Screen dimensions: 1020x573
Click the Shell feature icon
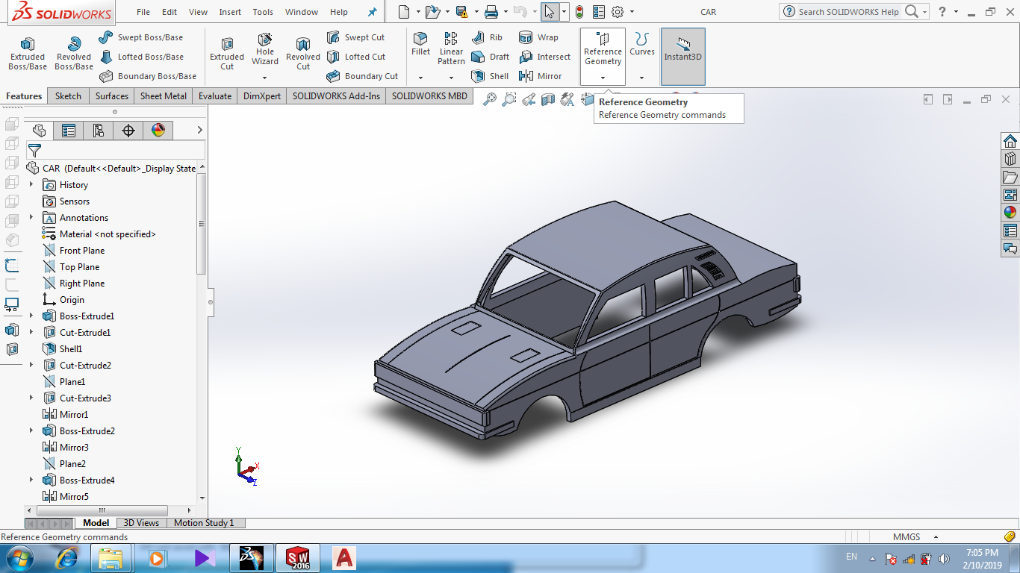pos(490,76)
